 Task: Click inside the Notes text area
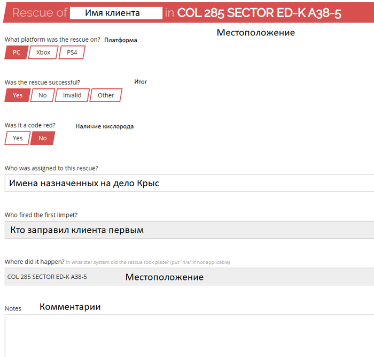(187, 335)
